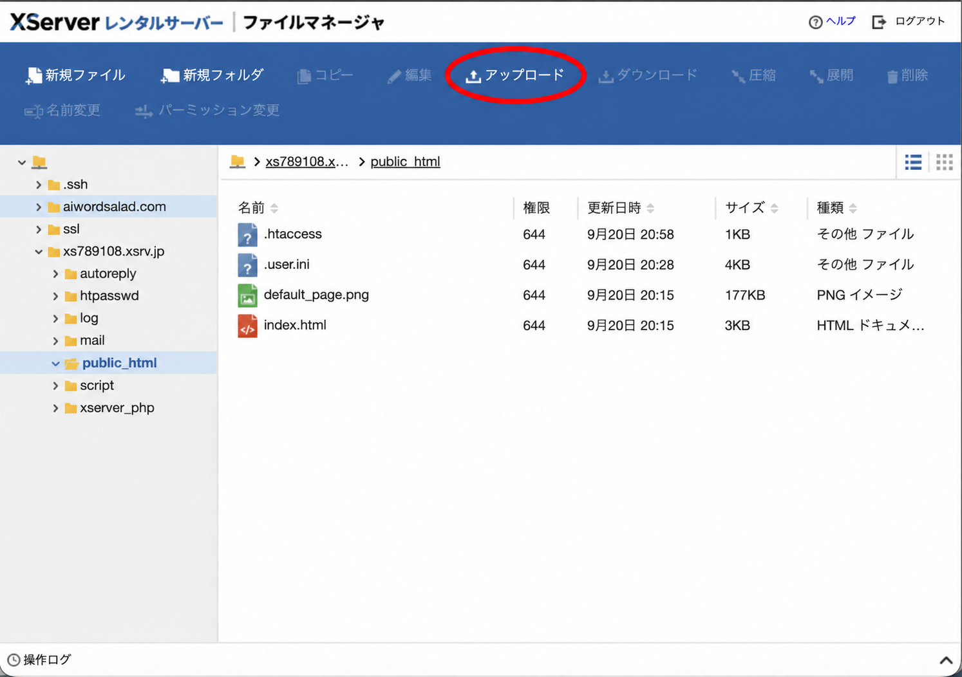Sort files by 種類 column

click(836, 208)
